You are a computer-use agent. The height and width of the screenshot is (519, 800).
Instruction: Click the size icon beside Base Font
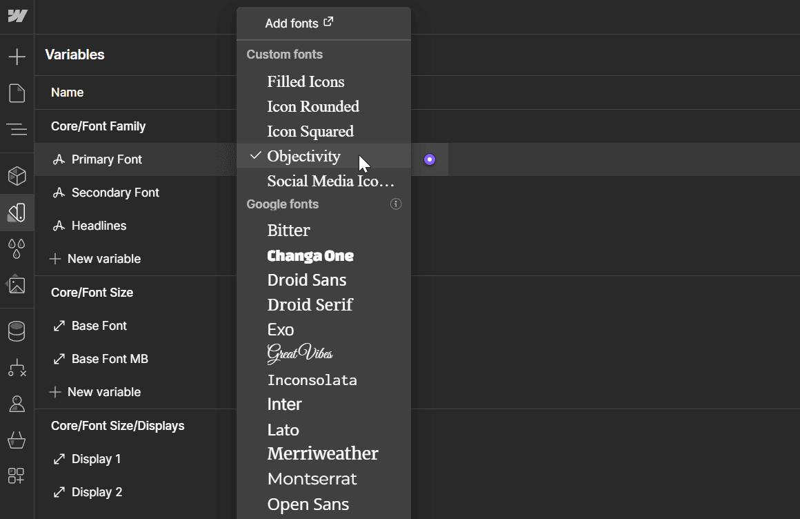(x=59, y=325)
